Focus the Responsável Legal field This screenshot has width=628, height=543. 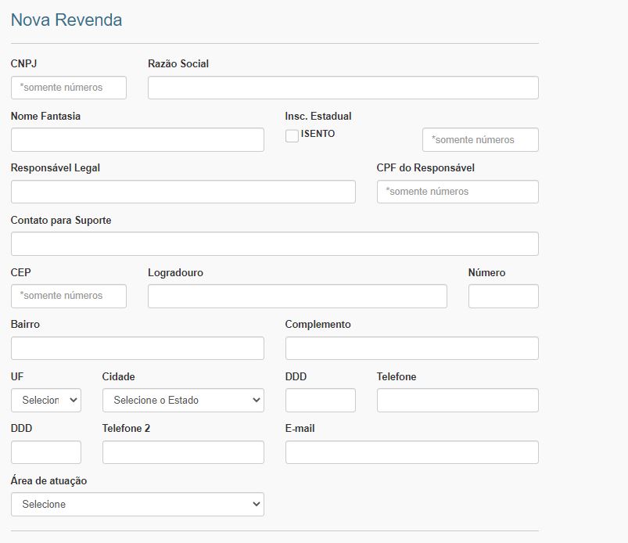pyautogui.click(x=183, y=192)
